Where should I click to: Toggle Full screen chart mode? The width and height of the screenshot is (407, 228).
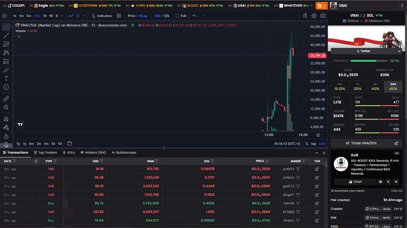pos(181,16)
